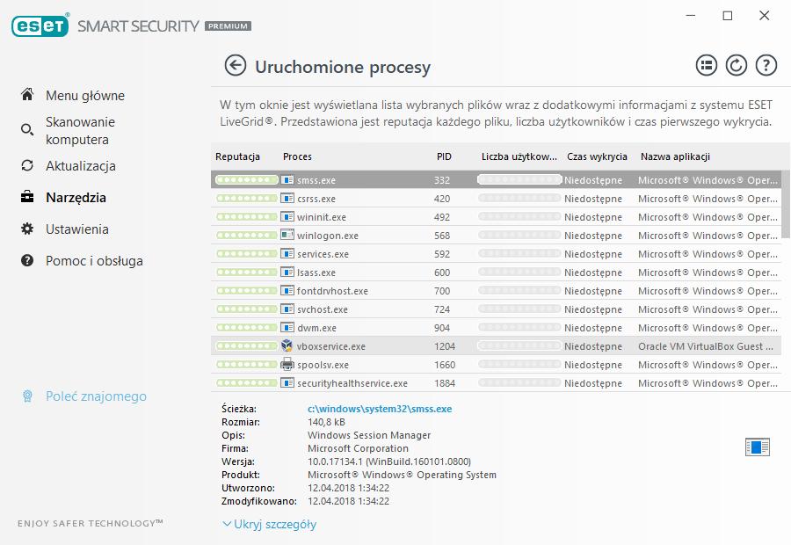Screen dimensions: 791x545
Task: Open Pomoc i obsługa section
Action: (94, 261)
